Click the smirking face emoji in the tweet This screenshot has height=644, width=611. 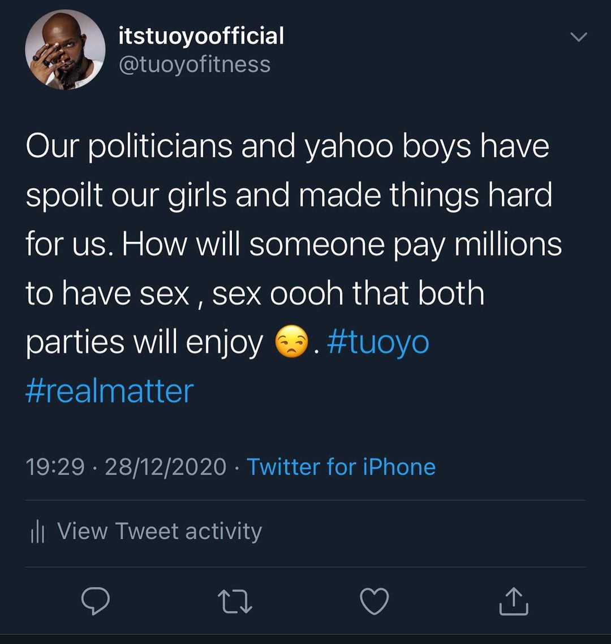point(293,339)
